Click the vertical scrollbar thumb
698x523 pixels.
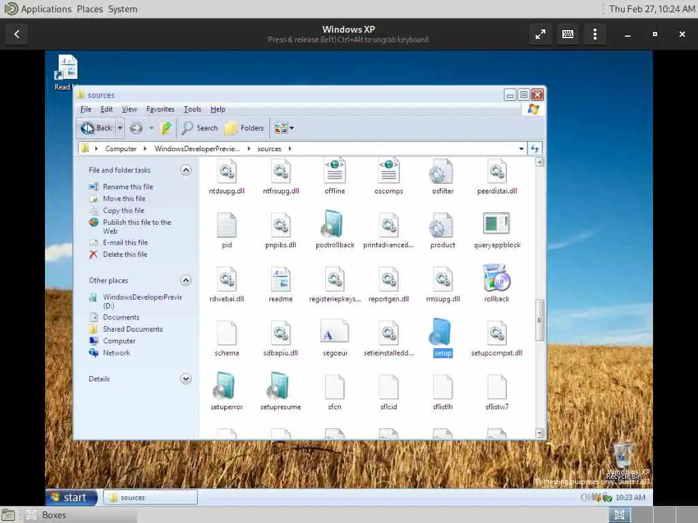pos(540,320)
